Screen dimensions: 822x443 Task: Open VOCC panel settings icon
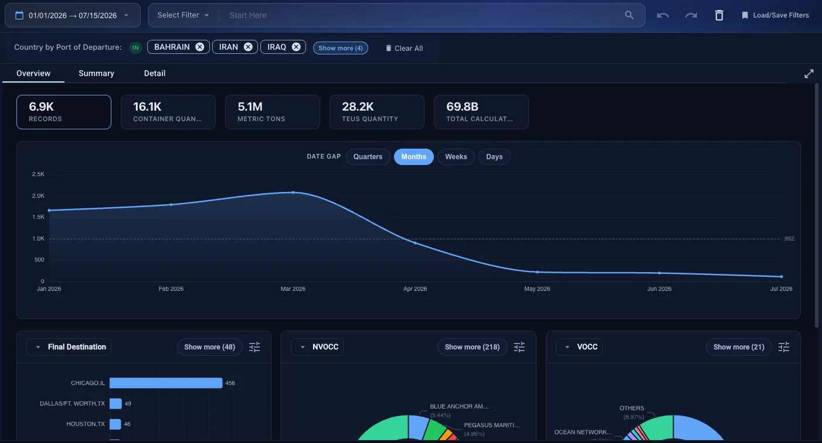pos(784,347)
